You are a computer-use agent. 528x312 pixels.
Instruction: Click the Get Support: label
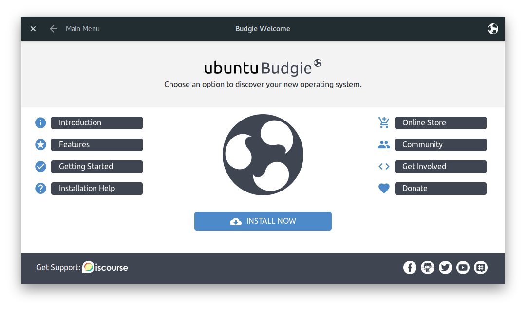58,268
